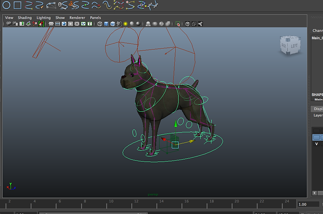
Task: Toggle the Field Chart display
Action: [77, 24]
